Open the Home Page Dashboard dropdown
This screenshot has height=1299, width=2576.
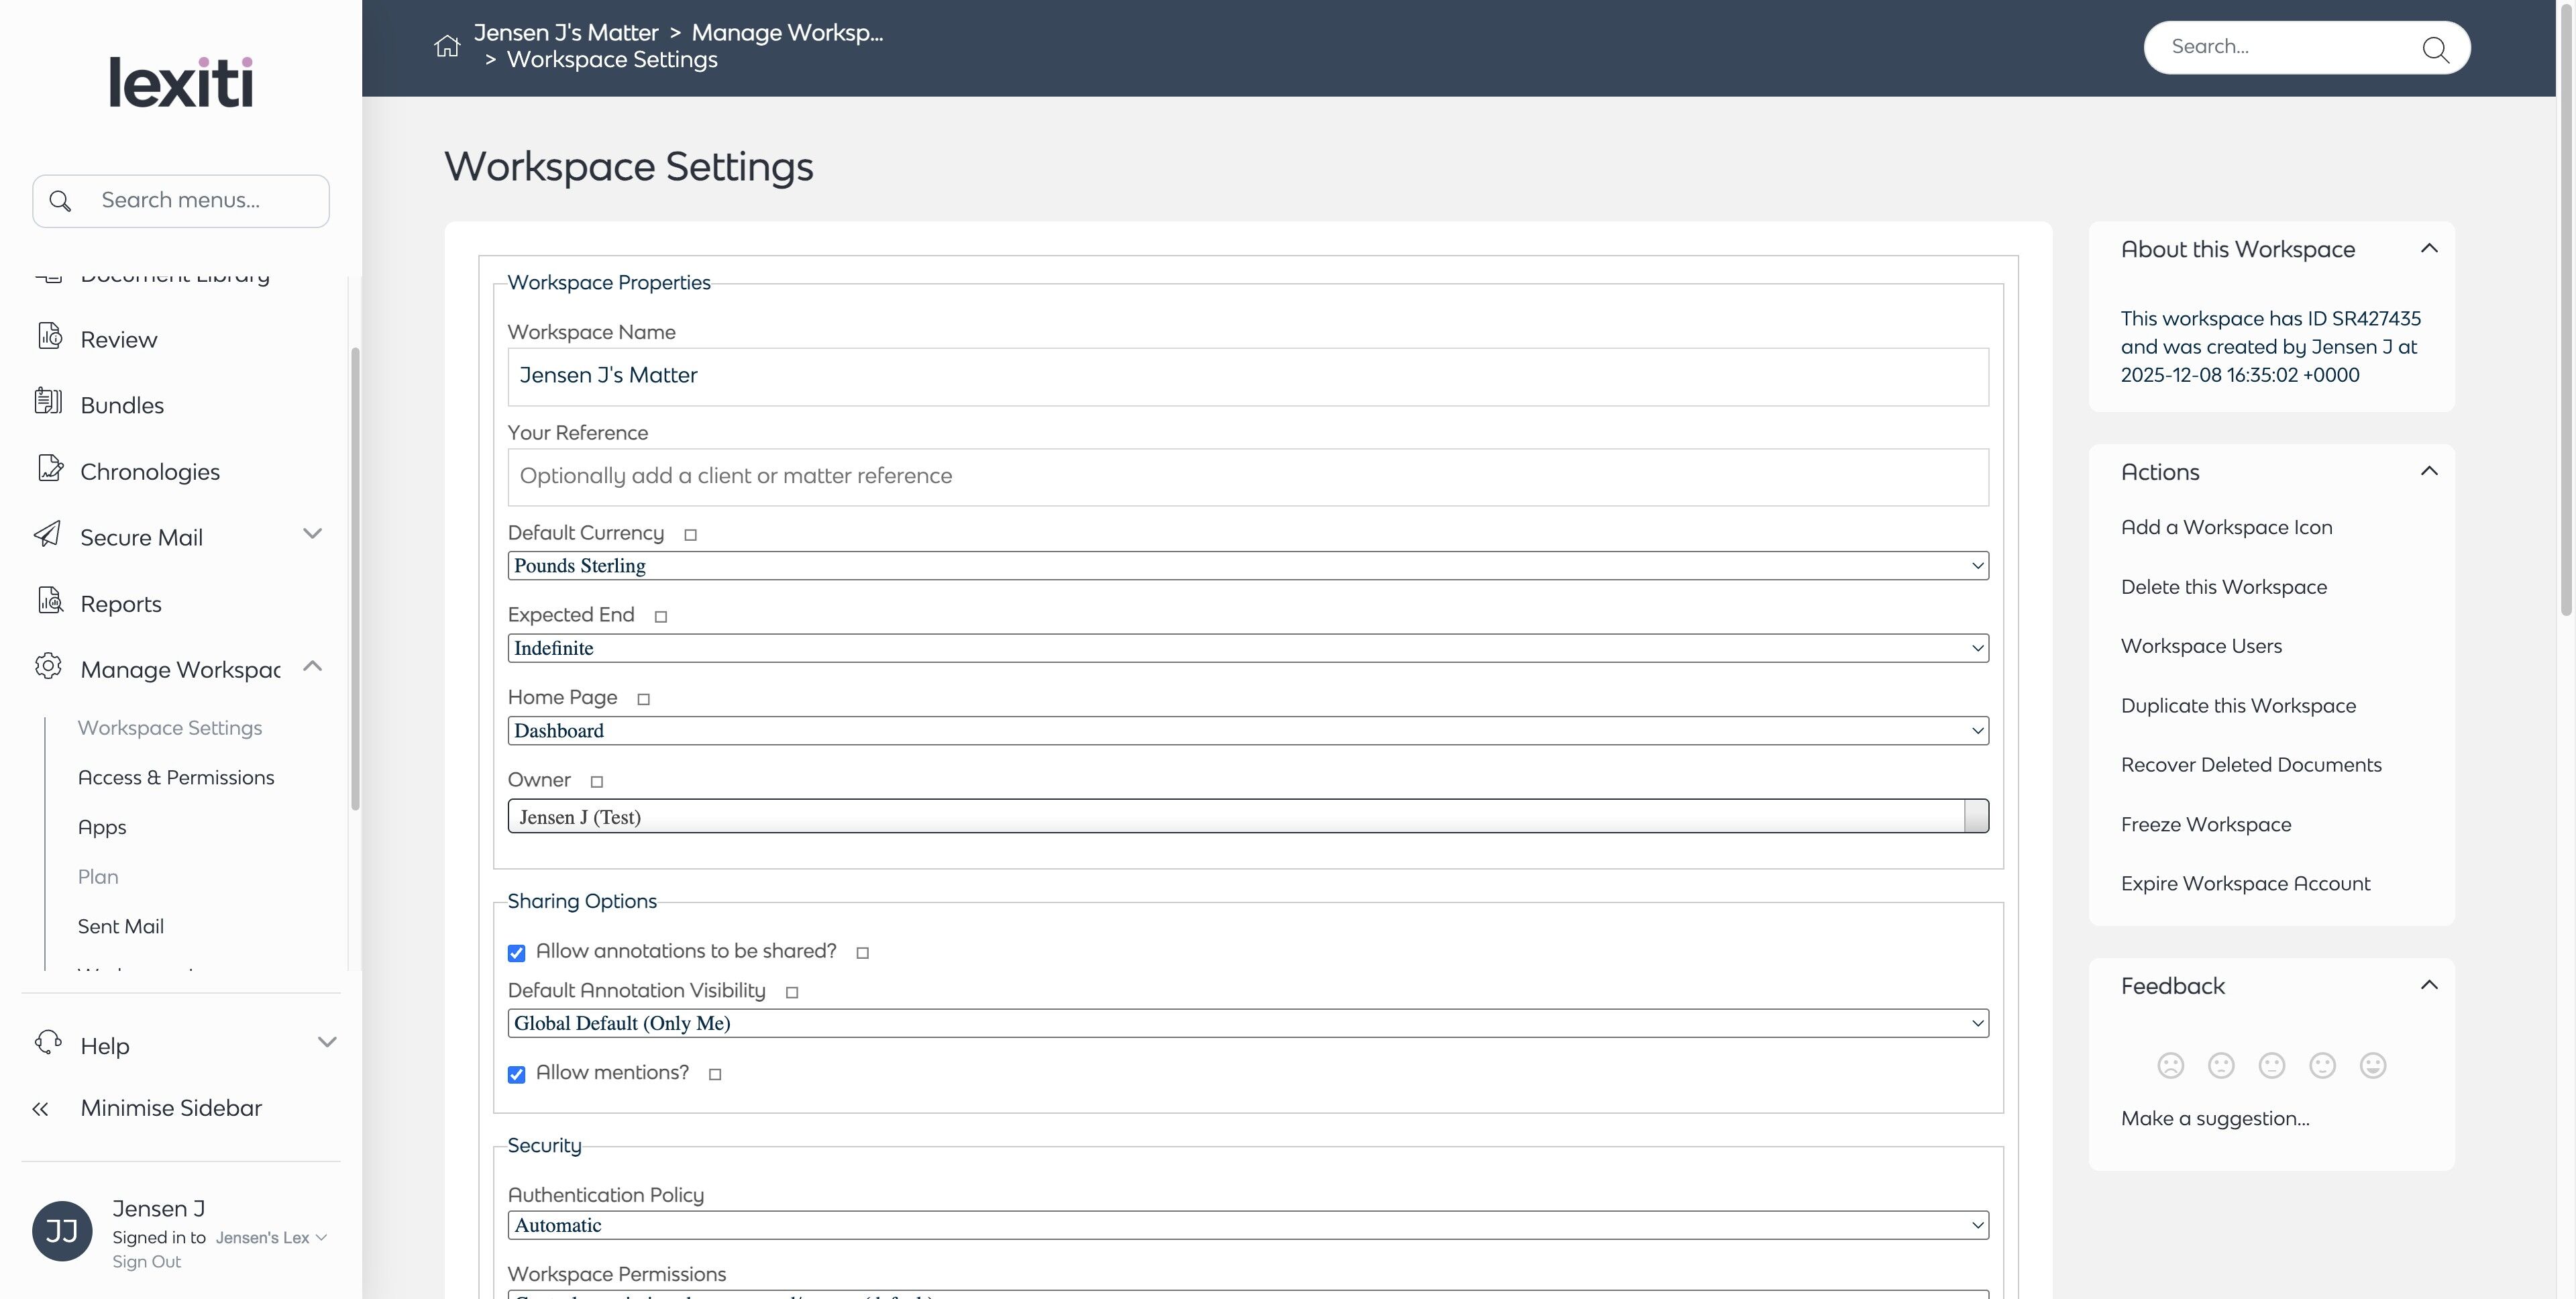point(1247,731)
